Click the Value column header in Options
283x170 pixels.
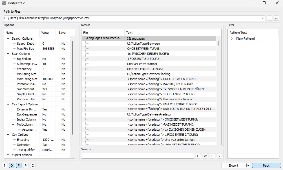click(48, 33)
